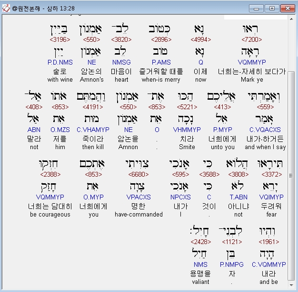The width and height of the screenshot is (298, 292).
Task: Click Strong's number <7200>
Action: click(x=252, y=39)
